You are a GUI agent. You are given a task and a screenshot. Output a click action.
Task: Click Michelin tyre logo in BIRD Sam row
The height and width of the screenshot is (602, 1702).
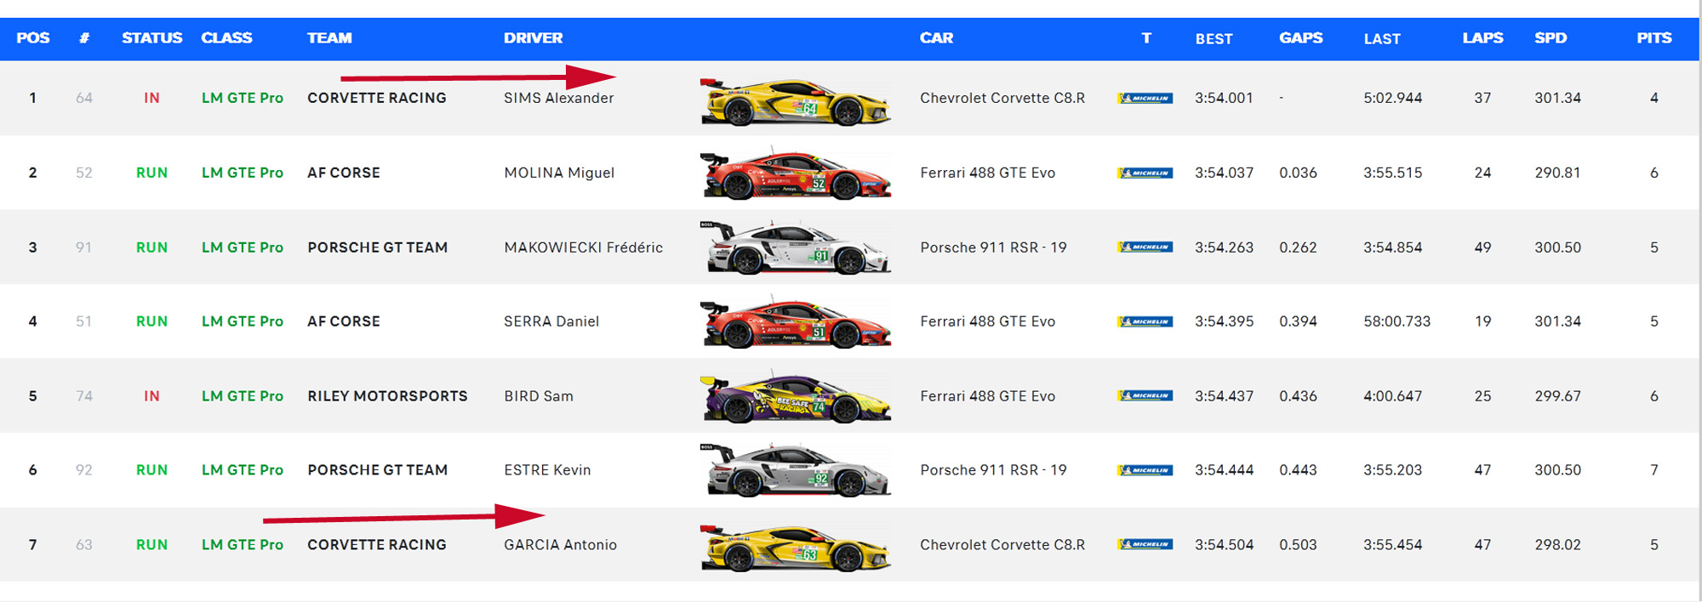pyautogui.click(x=1145, y=396)
